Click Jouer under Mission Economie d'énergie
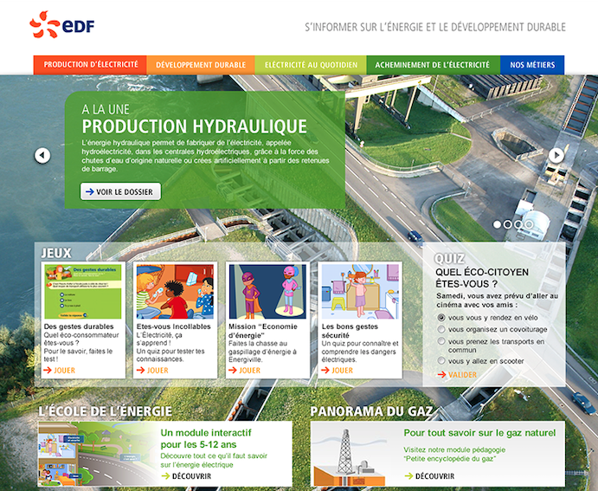 click(244, 370)
